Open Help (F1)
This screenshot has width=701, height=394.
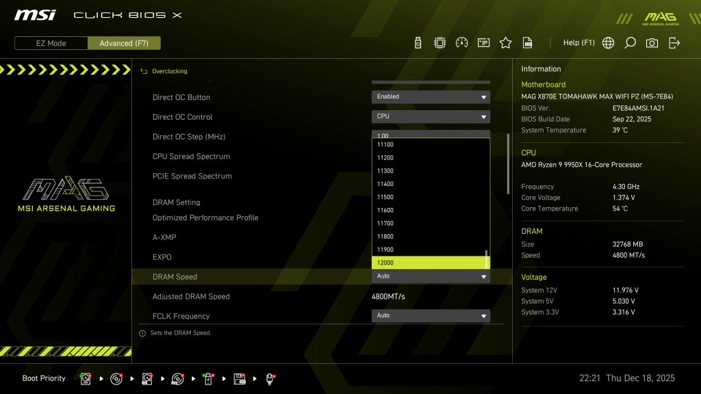pos(578,43)
